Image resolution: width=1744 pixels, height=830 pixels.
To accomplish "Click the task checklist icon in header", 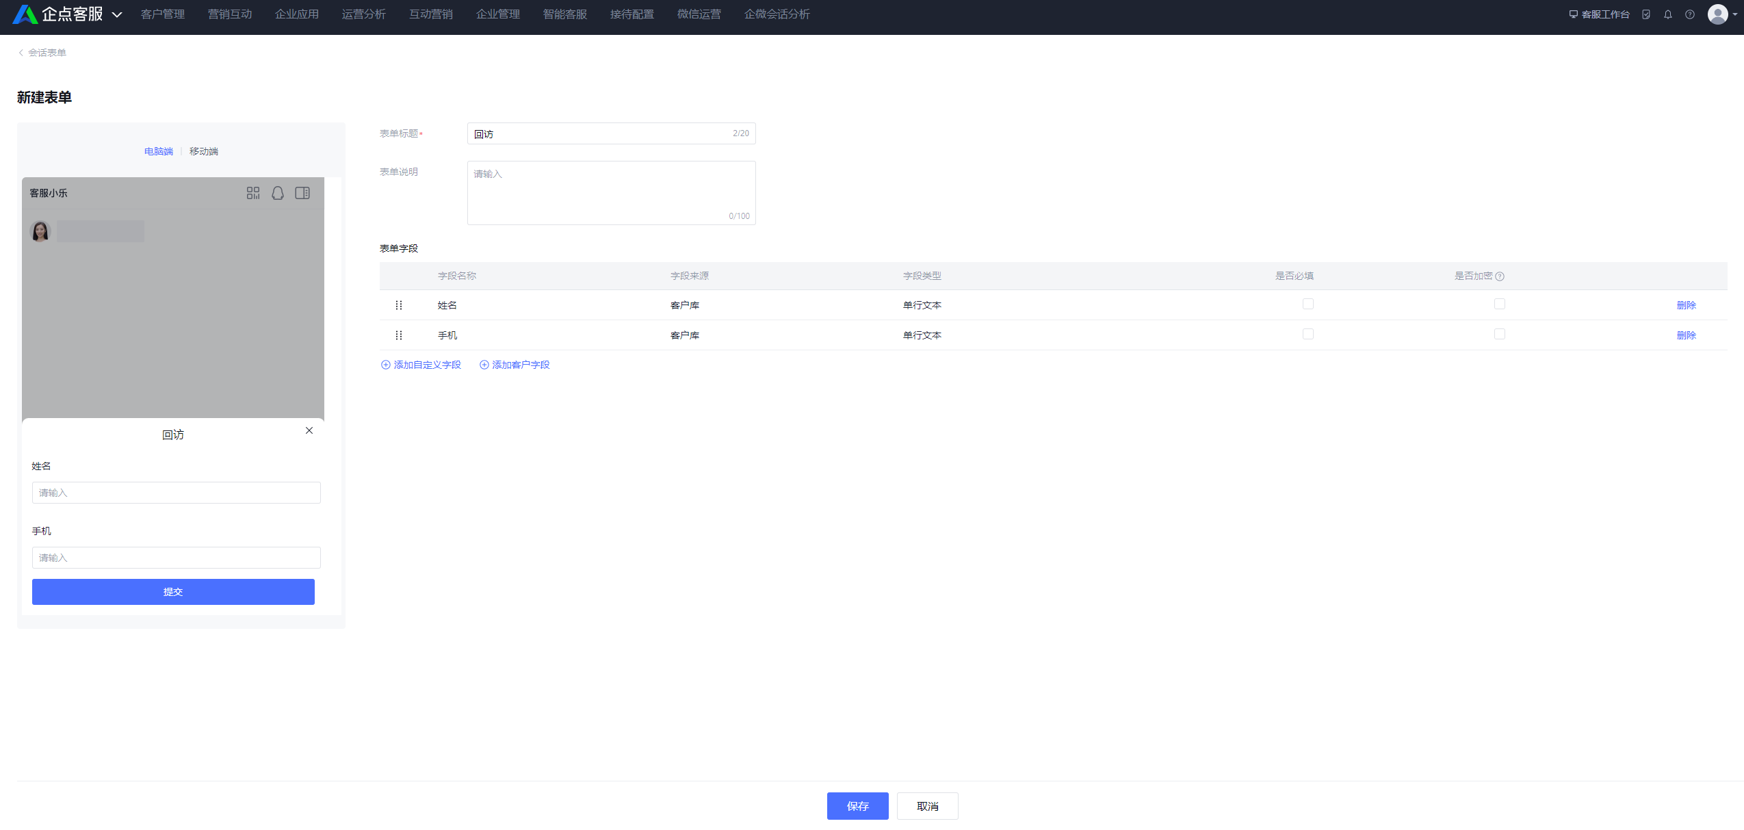I will click(x=1646, y=14).
